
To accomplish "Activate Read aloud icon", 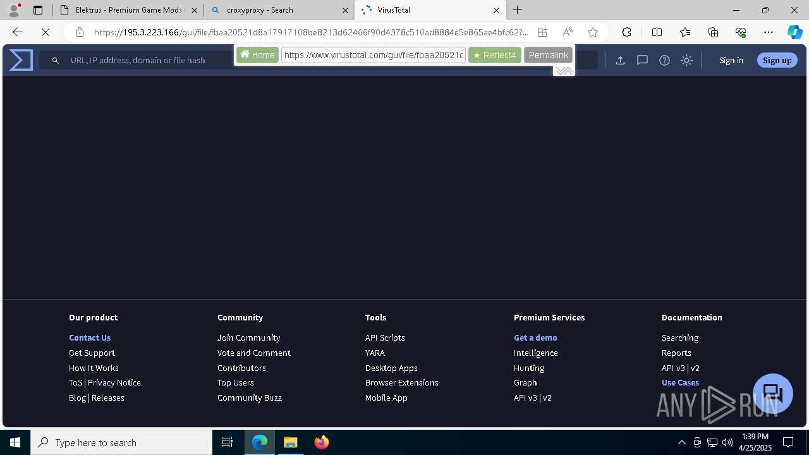I will coord(568,32).
